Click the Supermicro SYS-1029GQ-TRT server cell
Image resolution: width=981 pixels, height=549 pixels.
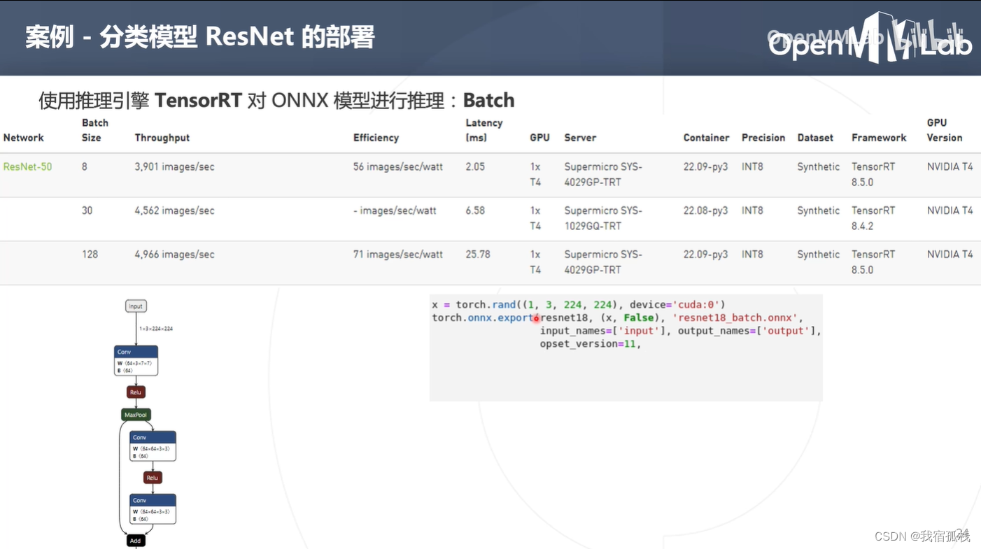click(603, 218)
